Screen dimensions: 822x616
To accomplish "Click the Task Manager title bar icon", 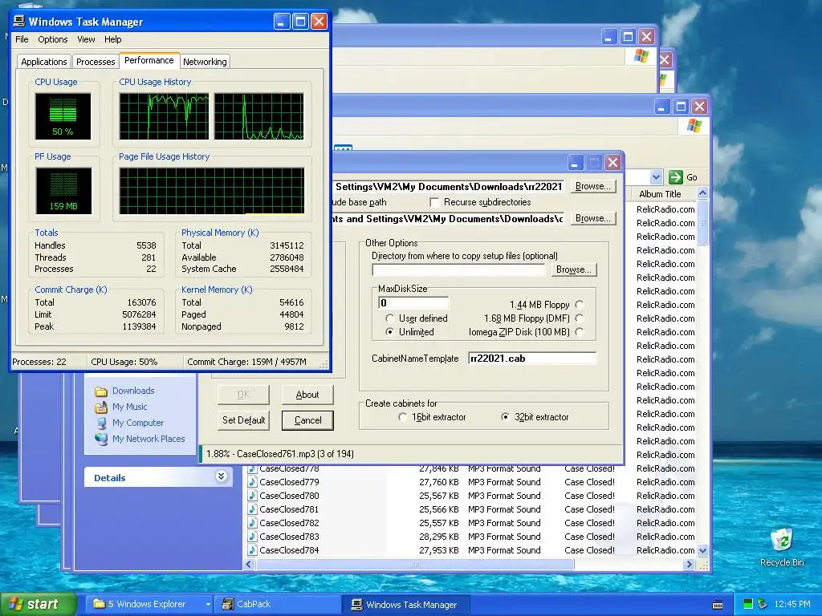I will point(19,21).
